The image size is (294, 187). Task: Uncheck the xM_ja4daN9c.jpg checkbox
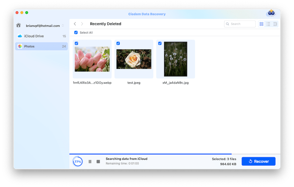(x=160, y=43)
